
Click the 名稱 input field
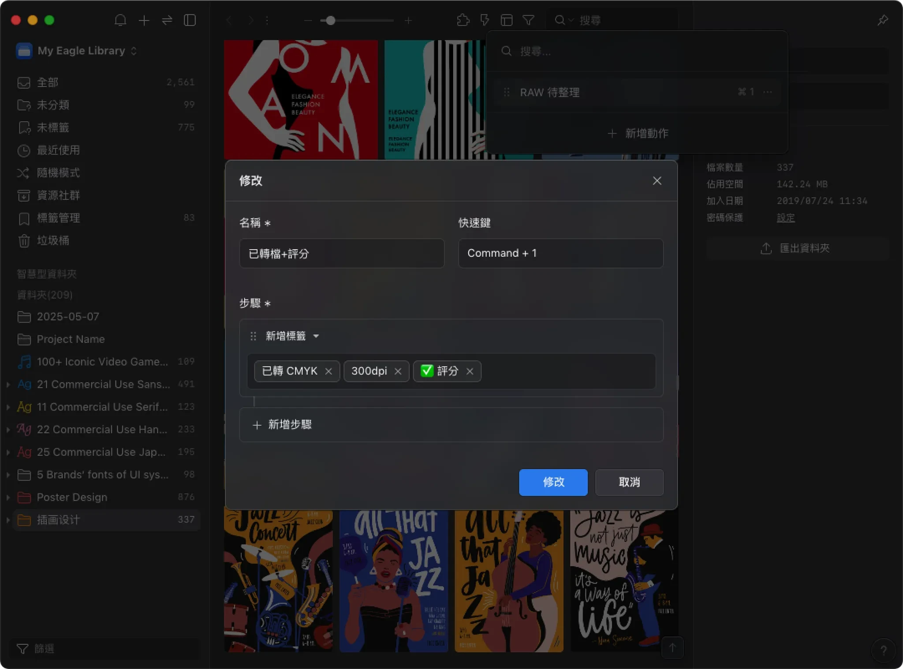point(342,254)
